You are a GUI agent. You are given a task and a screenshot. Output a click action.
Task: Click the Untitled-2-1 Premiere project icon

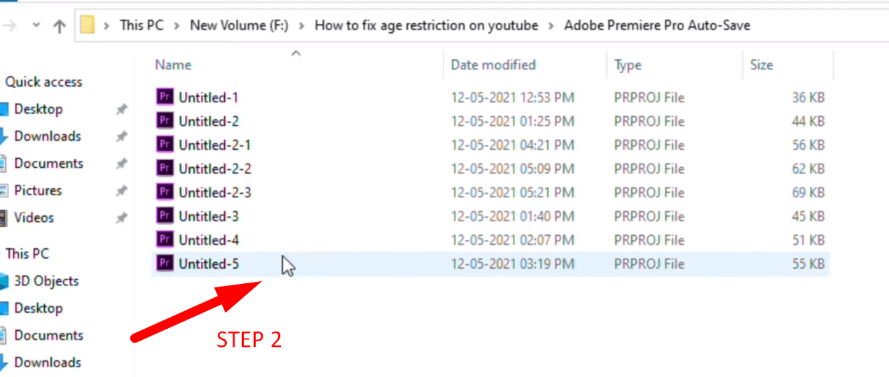pos(165,145)
